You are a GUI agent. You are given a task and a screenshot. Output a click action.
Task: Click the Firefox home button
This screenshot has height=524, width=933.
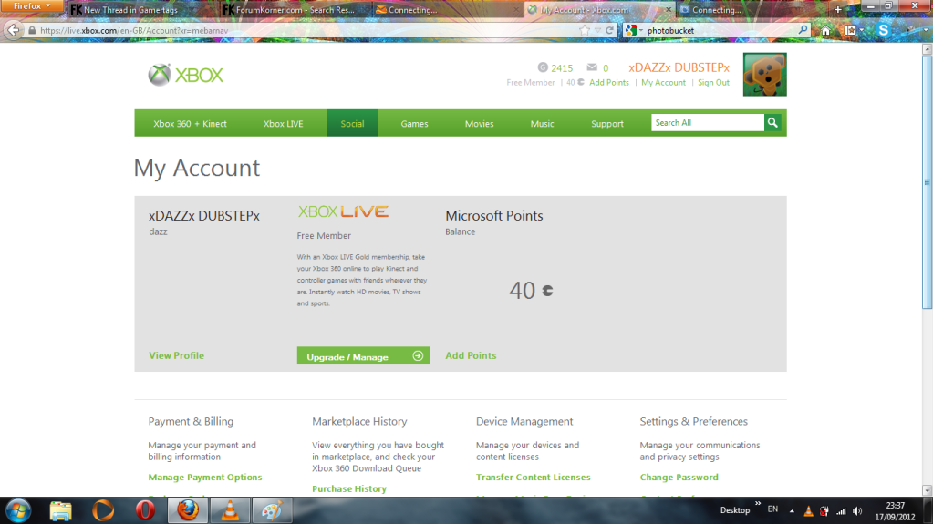coord(826,30)
